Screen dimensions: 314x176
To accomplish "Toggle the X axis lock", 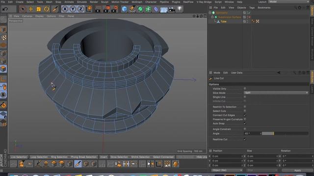I will pyautogui.click(x=65, y=9).
